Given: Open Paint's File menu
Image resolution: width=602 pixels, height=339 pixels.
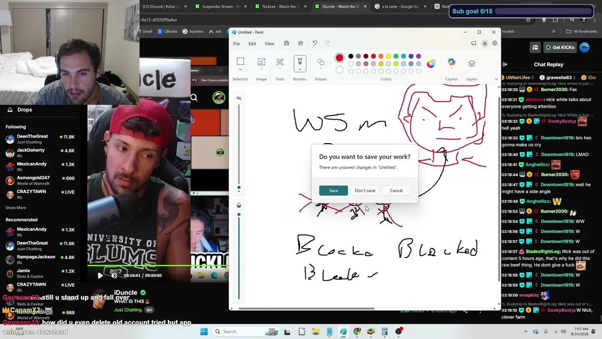Looking at the screenshot, I should [x=237, y=44].
